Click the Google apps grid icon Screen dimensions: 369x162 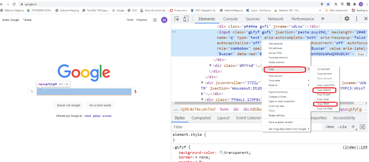coord(155,20)
